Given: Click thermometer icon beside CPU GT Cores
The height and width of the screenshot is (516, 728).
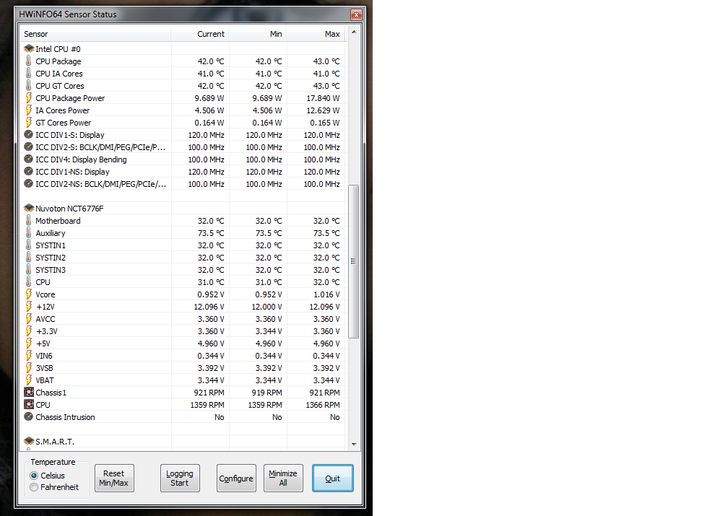Looking at the screenshot, I should coord(28,85).
